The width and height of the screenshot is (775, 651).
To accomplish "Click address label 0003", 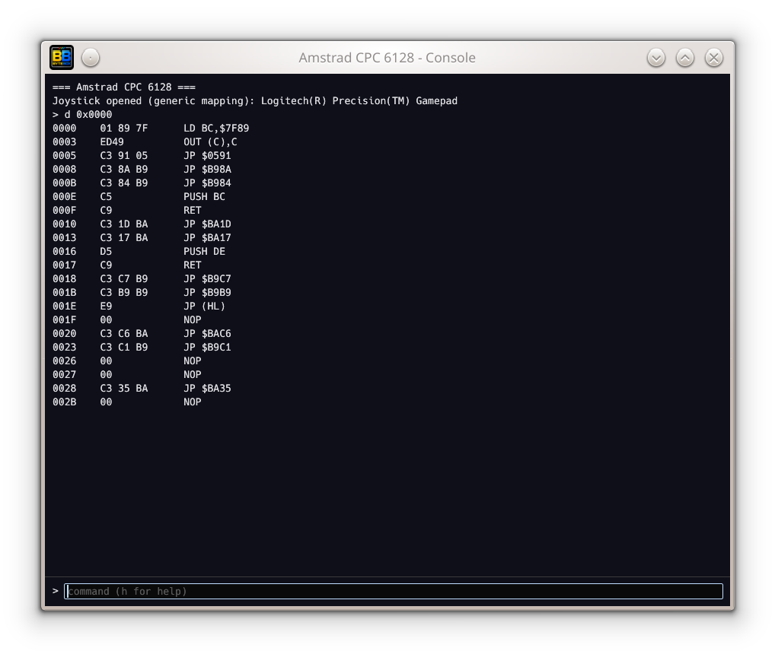I will click(x=65, y=142).
